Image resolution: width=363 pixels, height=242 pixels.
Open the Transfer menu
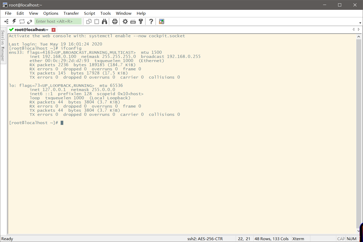click(x=71, y=13)
